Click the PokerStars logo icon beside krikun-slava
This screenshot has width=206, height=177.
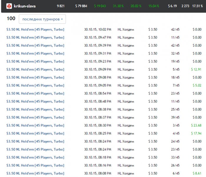[x=9, y=6]
